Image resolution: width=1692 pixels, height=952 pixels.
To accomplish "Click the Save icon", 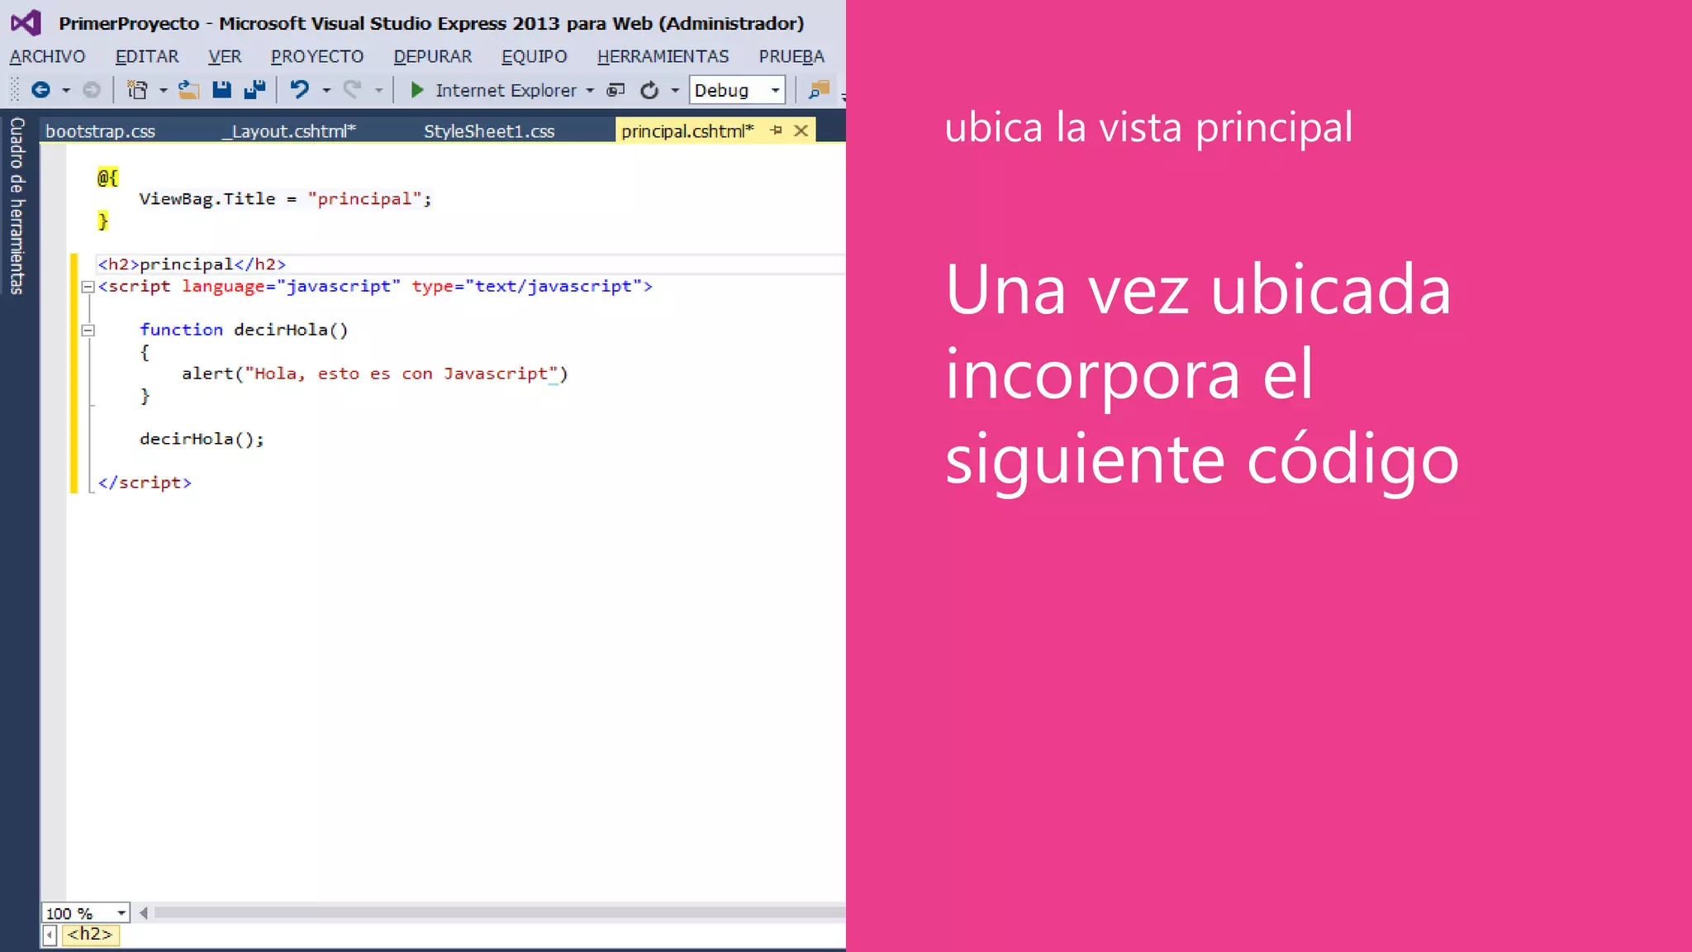I will click(x=221, y=90).
